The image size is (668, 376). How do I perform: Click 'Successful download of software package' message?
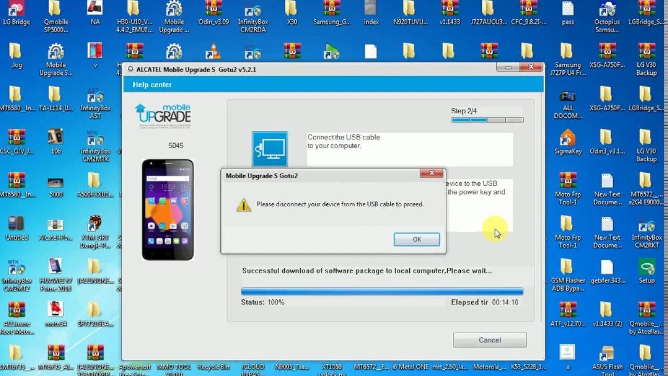tap(367, 271)
